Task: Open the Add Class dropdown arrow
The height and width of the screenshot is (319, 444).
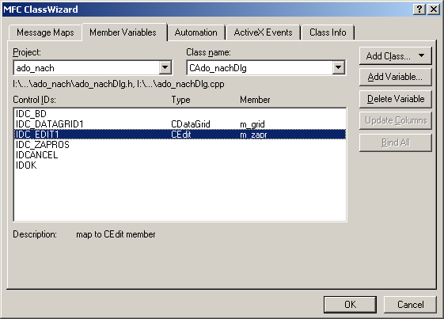Action: point(421,55)
